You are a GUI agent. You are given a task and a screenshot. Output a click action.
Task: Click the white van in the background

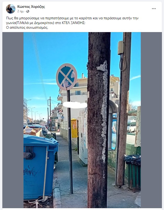click(x=131, y=127)
